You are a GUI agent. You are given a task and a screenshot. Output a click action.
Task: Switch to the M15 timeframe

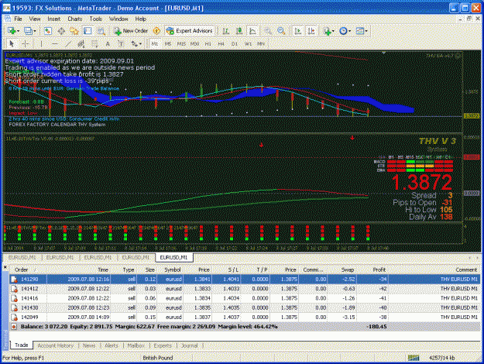[x=181, y=44]
